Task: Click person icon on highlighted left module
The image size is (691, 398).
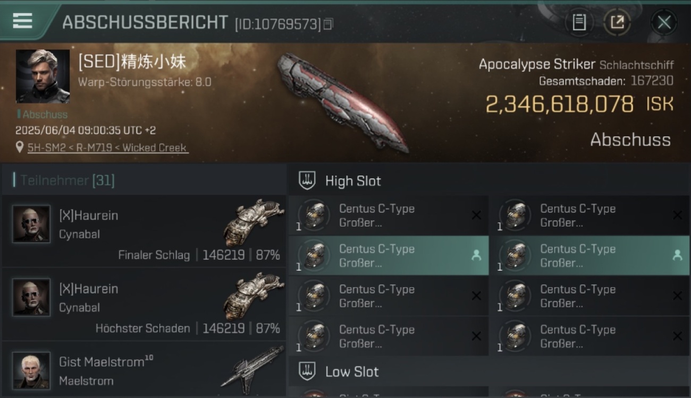Action: pyautogui.click(x=476, y=255)
